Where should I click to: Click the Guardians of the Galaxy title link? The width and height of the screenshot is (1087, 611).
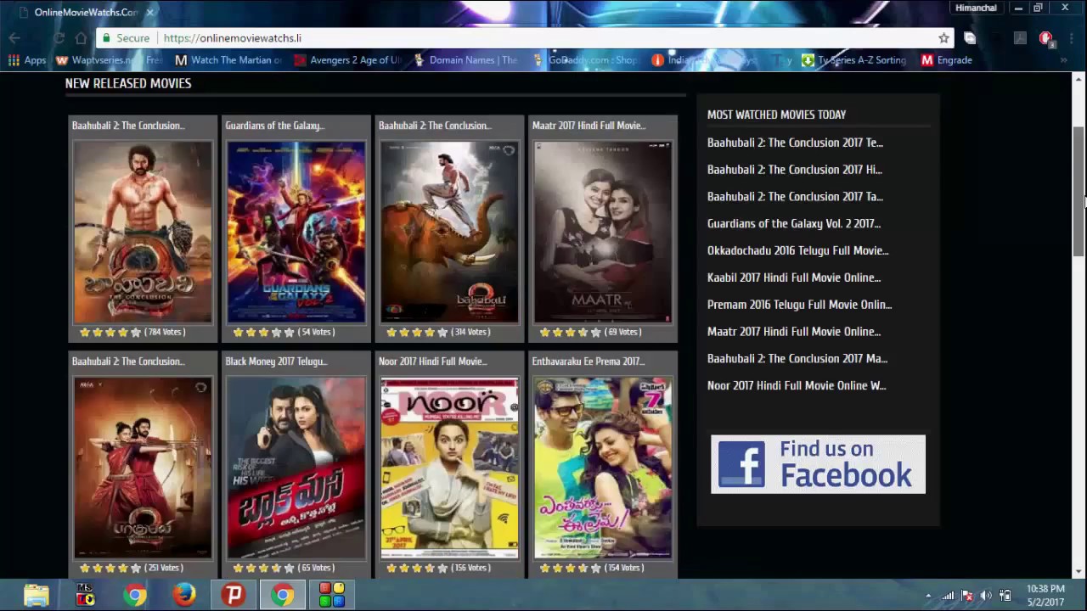pyautogui.click(x=274, y=126)
